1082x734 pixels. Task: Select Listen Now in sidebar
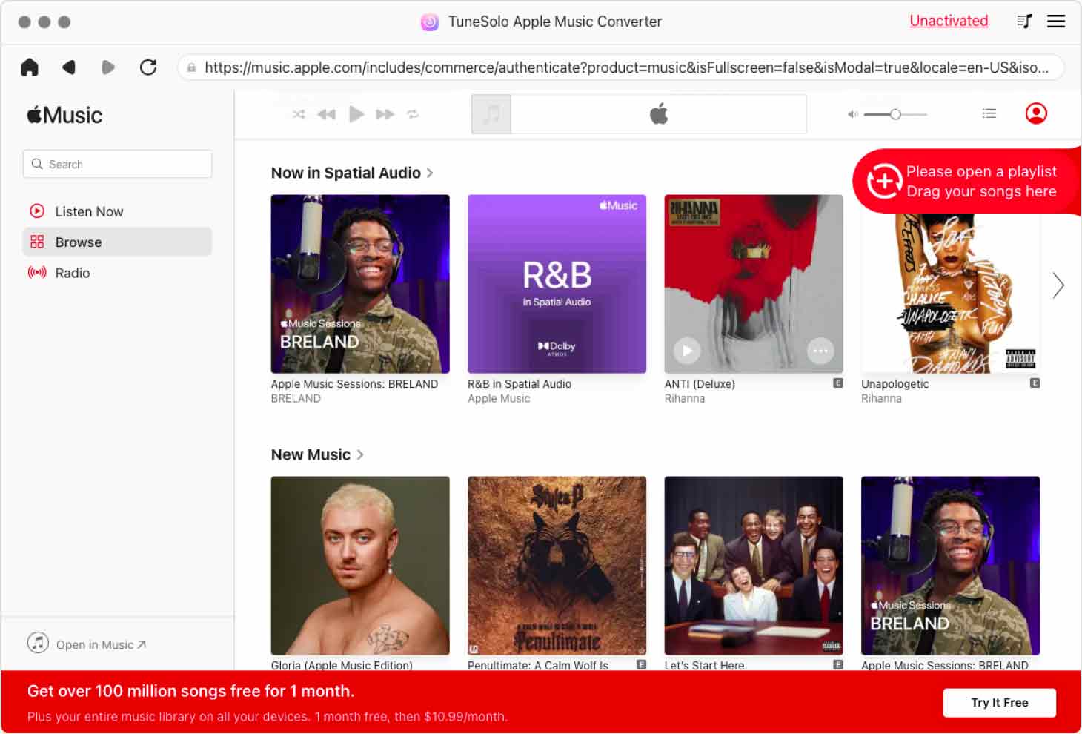click(117, 211)
